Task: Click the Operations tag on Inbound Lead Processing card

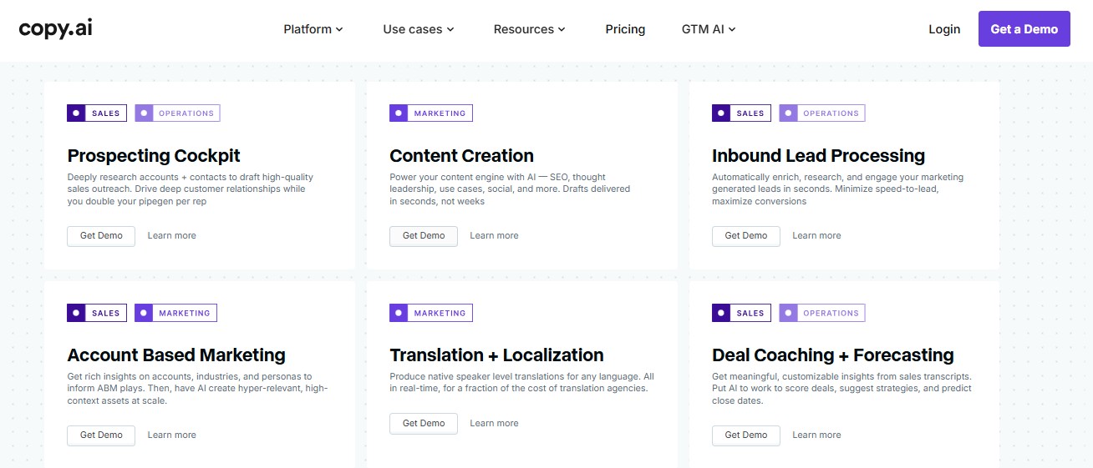Action: 822,113
